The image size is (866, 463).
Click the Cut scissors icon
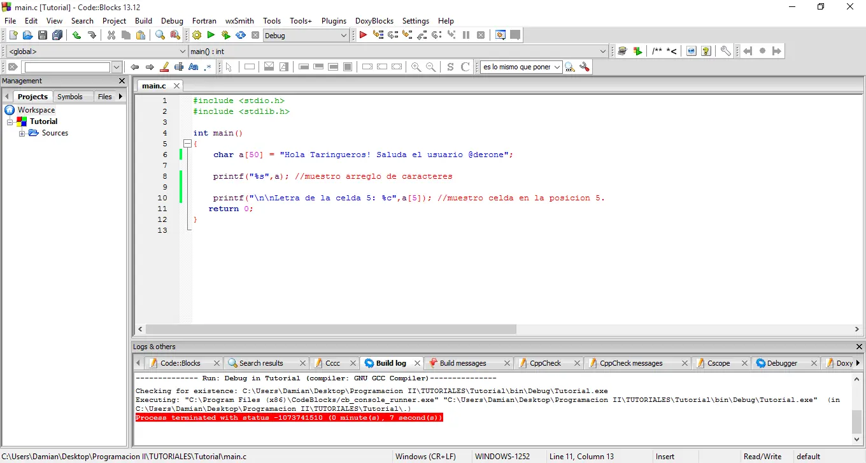click(111, 36)
